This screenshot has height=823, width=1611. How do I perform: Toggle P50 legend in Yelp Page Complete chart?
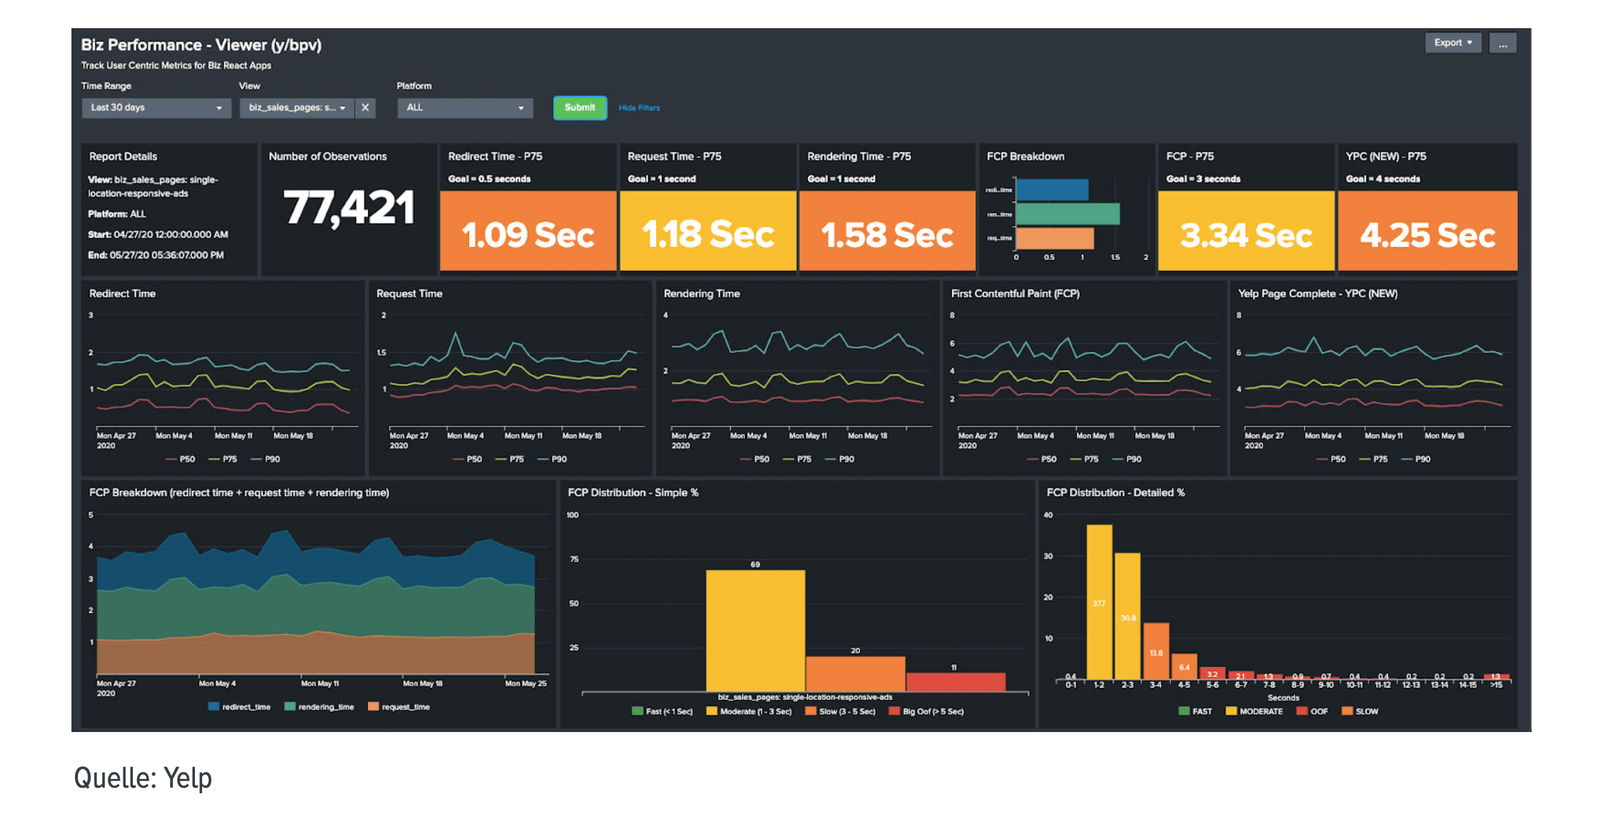(1331, 459)
